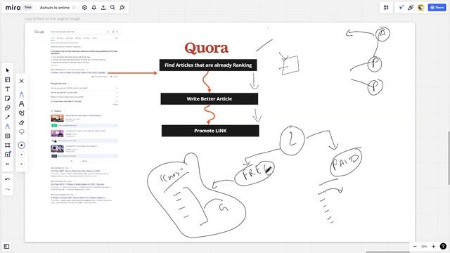Open the apps panel icon top right
450x253 pixels.
386,8
